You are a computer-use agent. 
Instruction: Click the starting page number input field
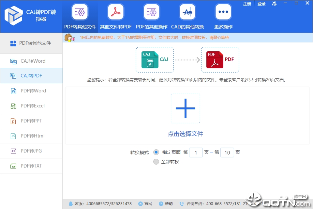196,152
